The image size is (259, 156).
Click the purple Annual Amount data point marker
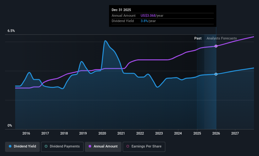pos(216,46)
